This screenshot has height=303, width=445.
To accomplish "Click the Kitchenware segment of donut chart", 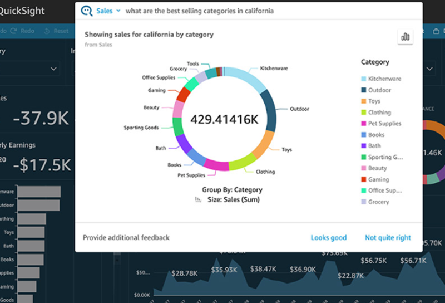I will point(246,77).
